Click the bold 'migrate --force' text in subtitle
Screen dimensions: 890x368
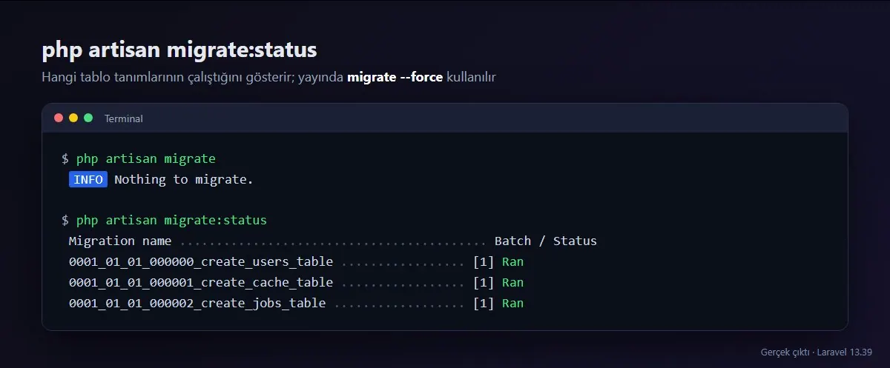[395, 77]
